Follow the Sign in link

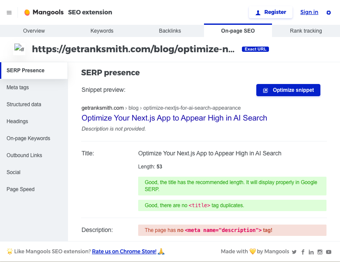(x=309, y=12)
